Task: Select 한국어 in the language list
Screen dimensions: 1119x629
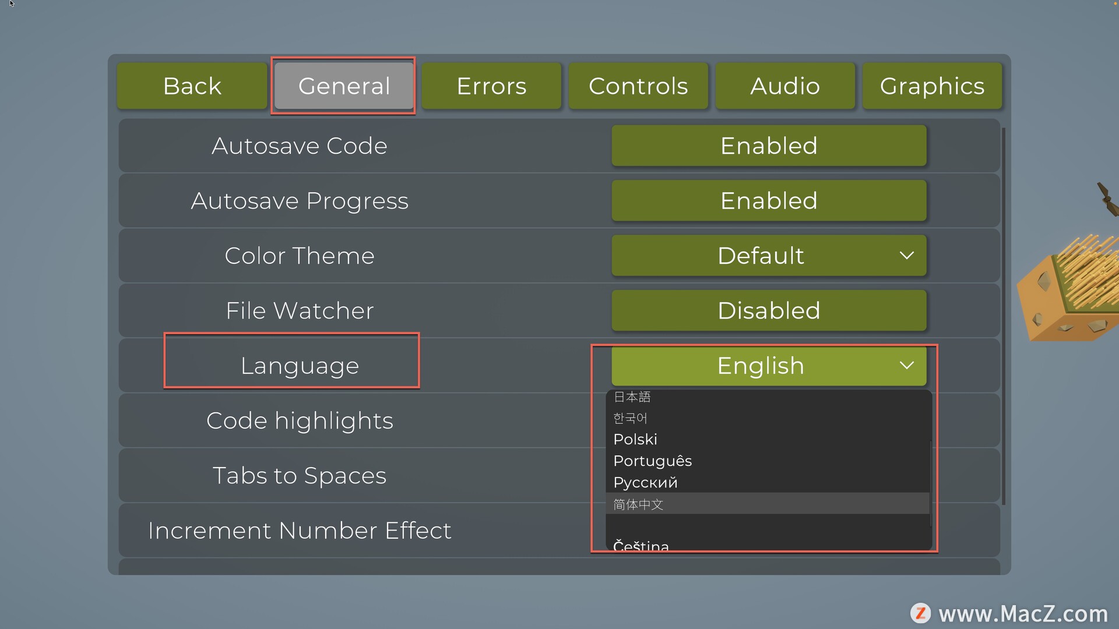Action: 631,418
